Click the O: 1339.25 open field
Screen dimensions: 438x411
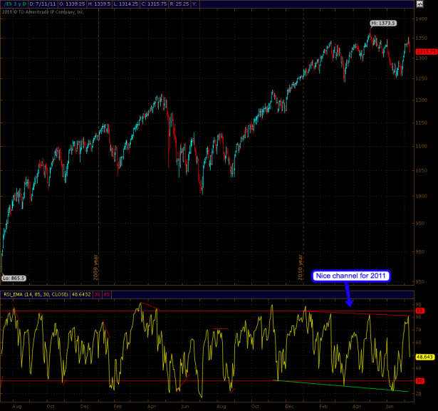pyautogui.click(x=72, y=4)
